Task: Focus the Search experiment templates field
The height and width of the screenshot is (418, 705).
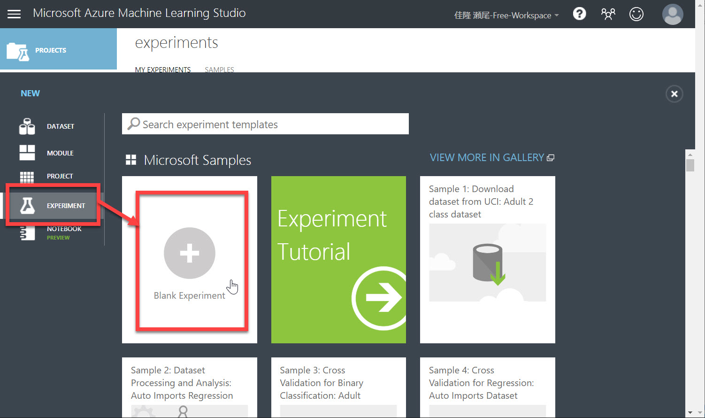Action: (x=265, y=124)
